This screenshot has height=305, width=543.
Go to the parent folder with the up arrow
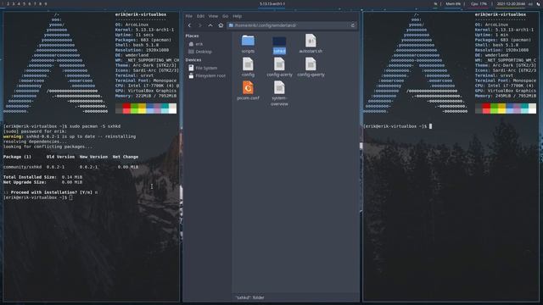[210, 25]
